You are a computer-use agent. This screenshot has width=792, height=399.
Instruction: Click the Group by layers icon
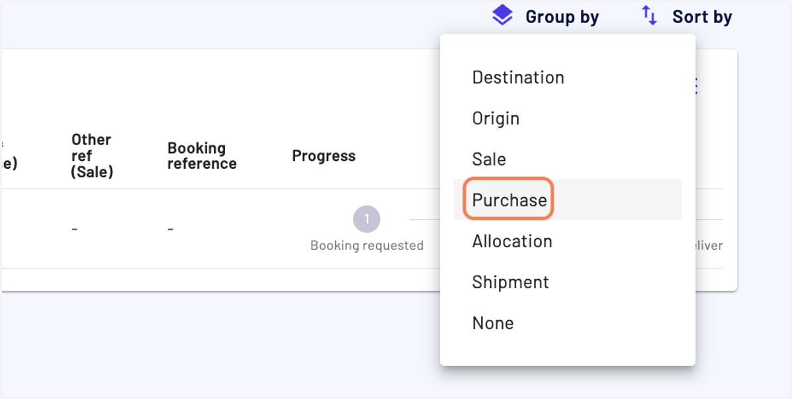click(502, 16)
